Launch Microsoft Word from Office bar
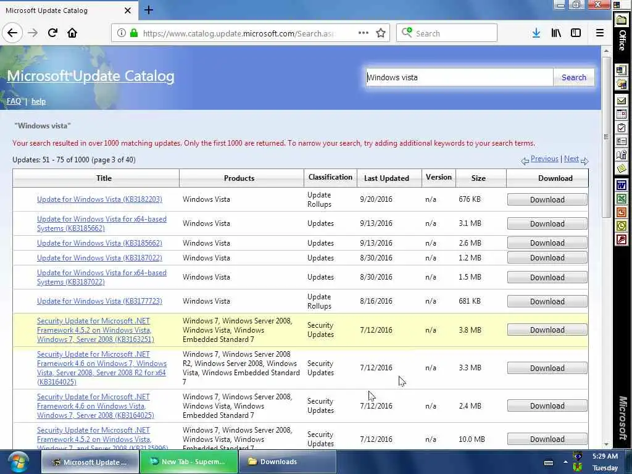 [622, 185]
